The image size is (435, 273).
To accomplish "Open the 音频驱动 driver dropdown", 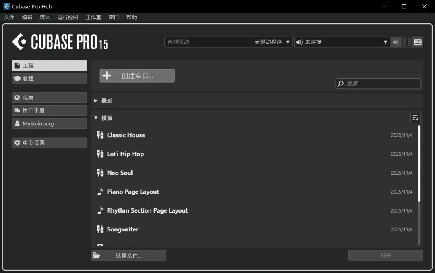I will tap(229, 42).
